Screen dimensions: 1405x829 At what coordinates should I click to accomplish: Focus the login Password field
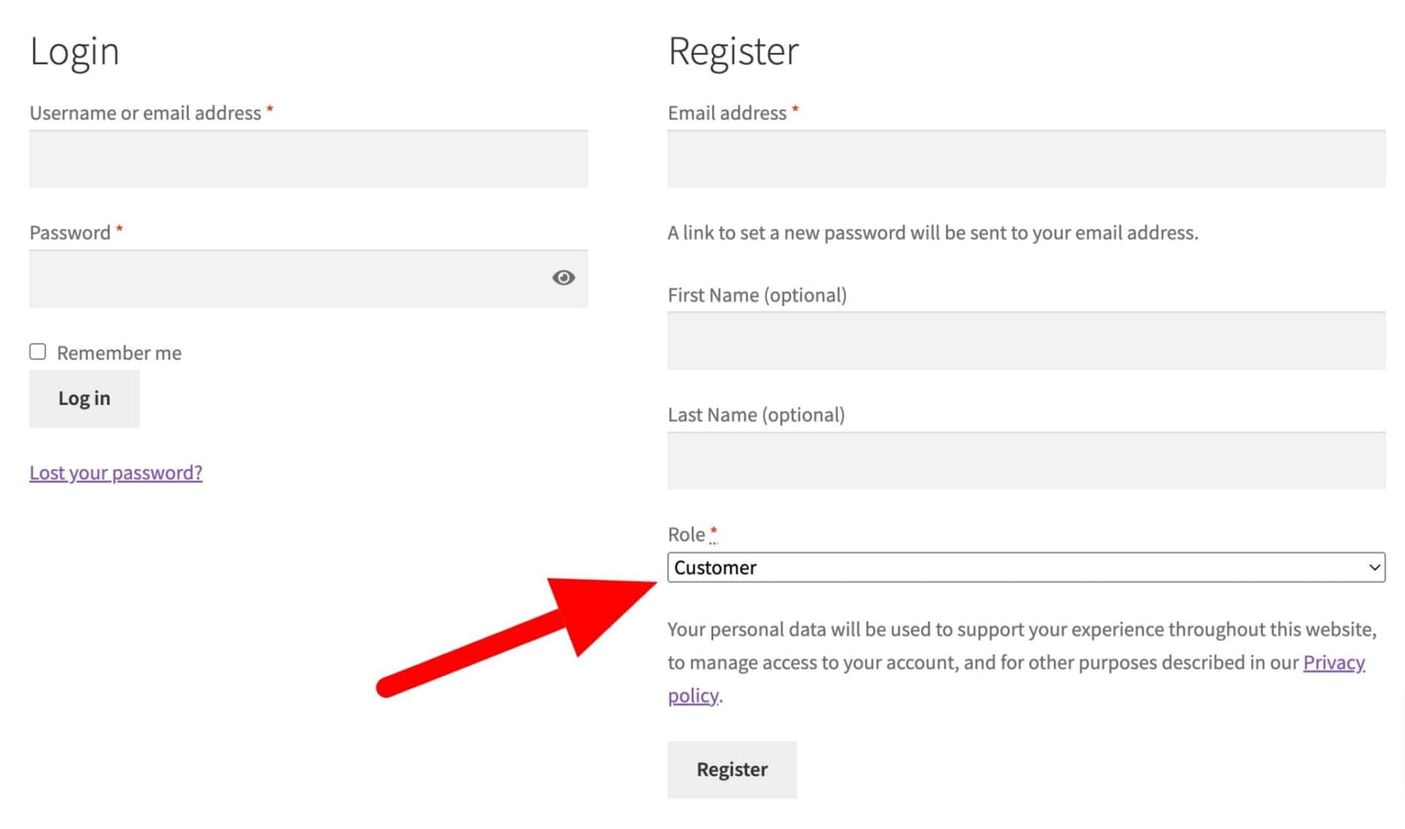click(309, 279)
